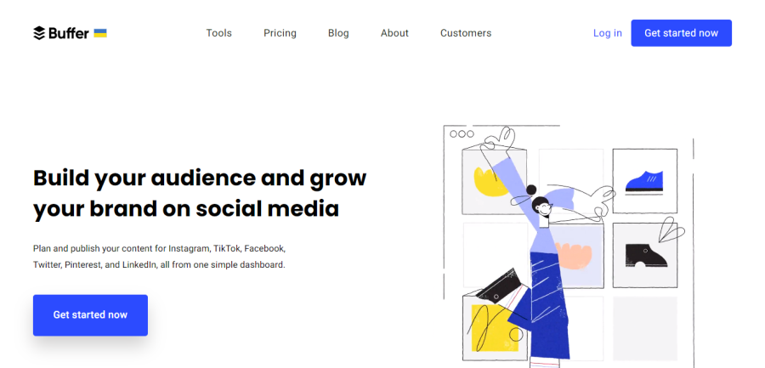Click the "Build your audience" headline
This screenshot has width=765, height=368.
(x=200, y=193)
